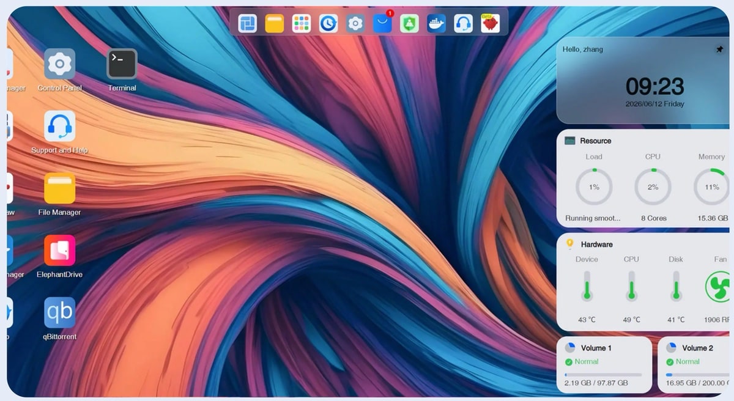Open the green security shield dock icon
Screen dimensions: 734x401
click(409, 23)
